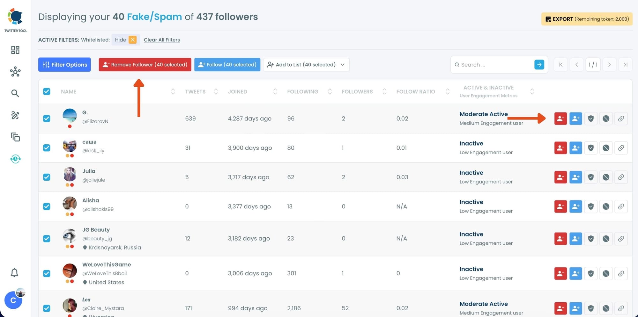
Task: Follow Julia using the blue follow icon
Action: click(x=575, y=177)
